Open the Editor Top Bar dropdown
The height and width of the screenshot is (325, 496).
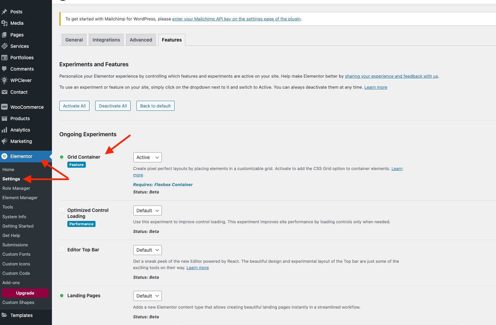click(147, 250)
